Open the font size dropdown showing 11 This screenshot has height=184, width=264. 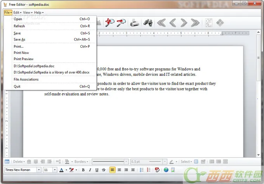[55, 170]
